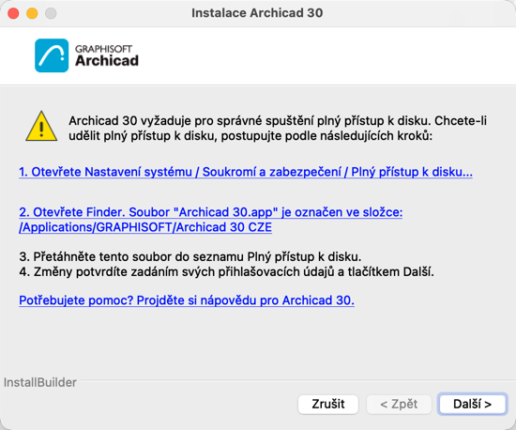This screenshot has height=430, width=516.
Task: Open the Potřebujete pomoc? help link
Action: 187,300
